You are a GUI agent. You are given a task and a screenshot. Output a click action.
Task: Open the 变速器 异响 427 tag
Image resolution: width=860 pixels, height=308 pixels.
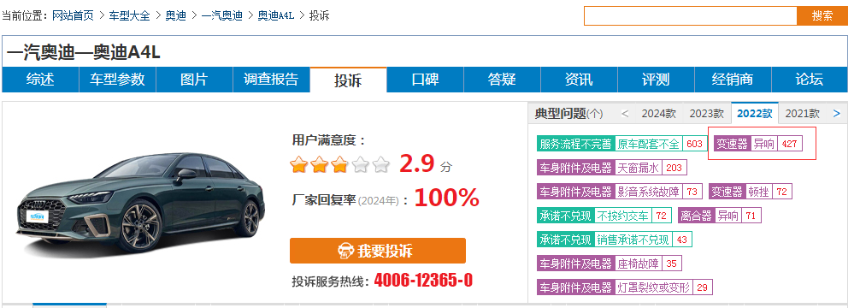click(x=757, y=144)
